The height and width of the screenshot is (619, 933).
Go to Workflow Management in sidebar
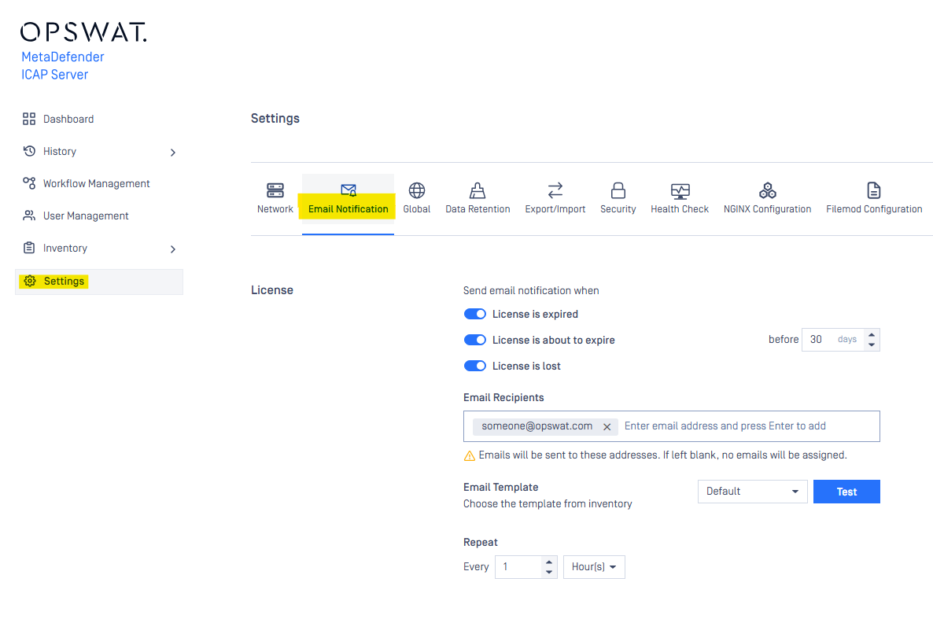[x=96, y=183]
